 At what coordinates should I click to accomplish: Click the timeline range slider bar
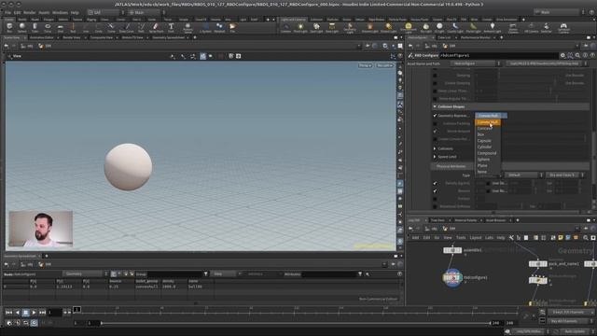(x=296, y=323)
